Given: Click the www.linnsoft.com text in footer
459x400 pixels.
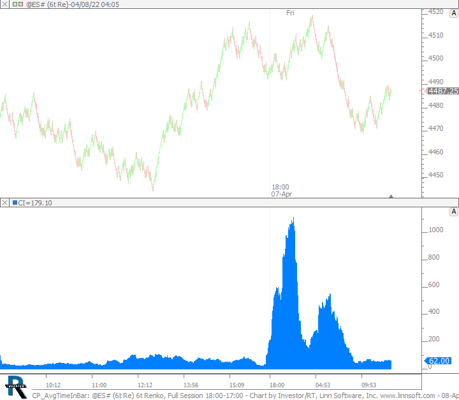Looking at the screenshot, I should tap(407, 396).
